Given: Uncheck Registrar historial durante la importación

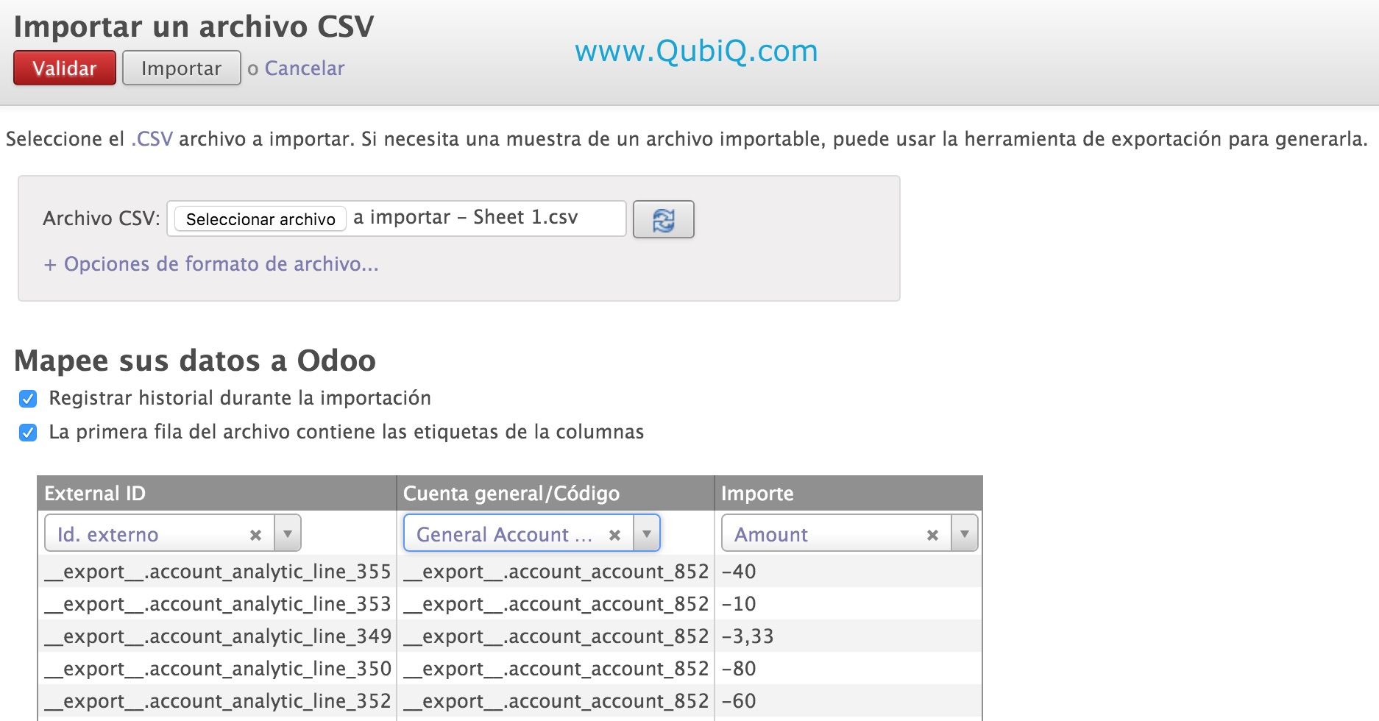Looking at the screenshot, I should click(x=28, y=399).
